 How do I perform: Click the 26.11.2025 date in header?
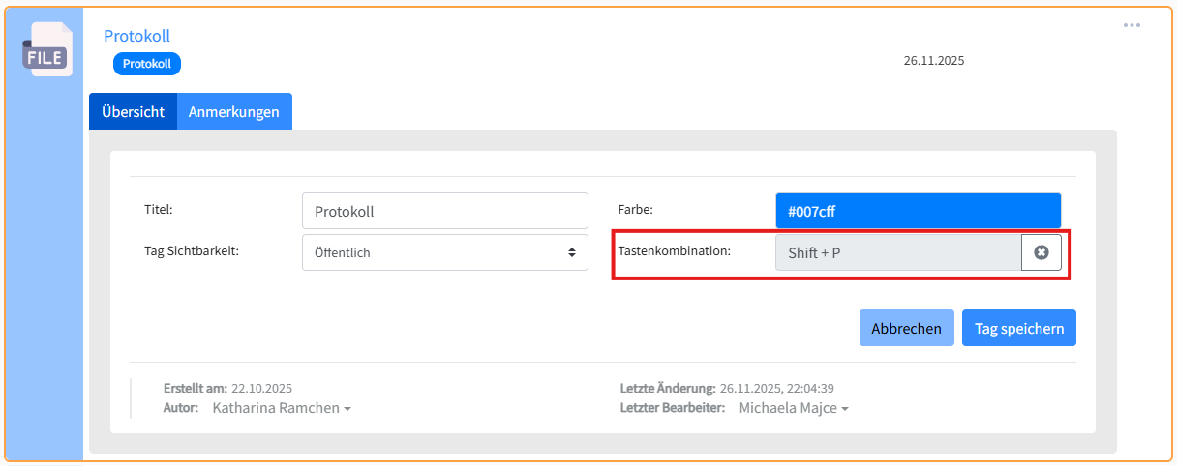point(933,60)
